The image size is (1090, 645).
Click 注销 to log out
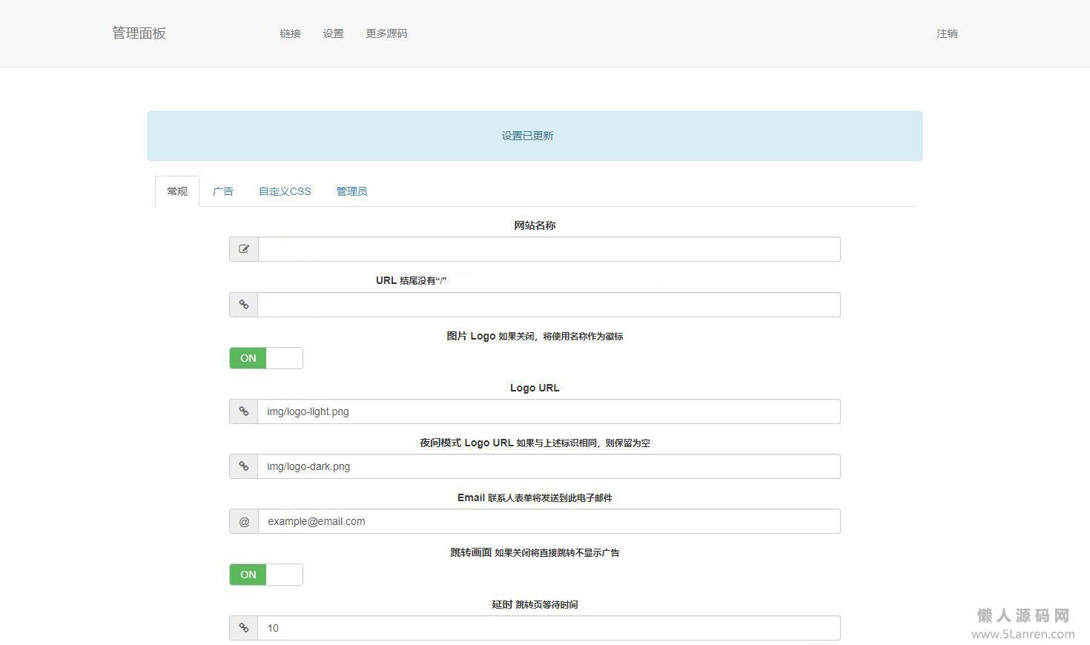coord(946,33)
